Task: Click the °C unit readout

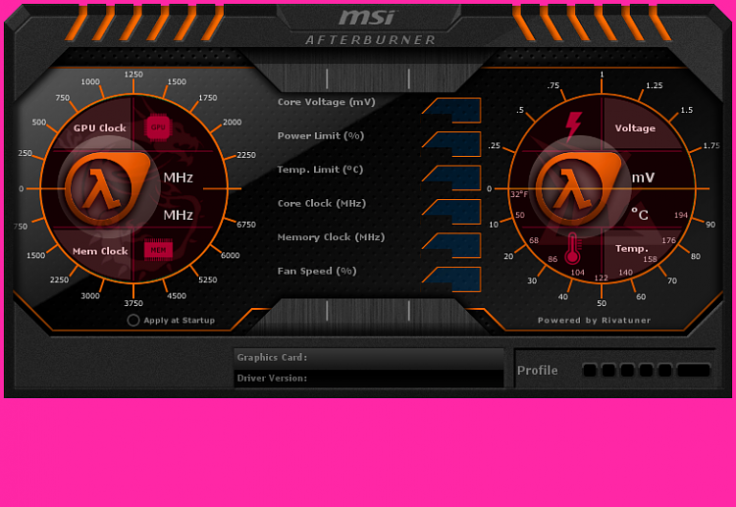Action: pos(639,215)
